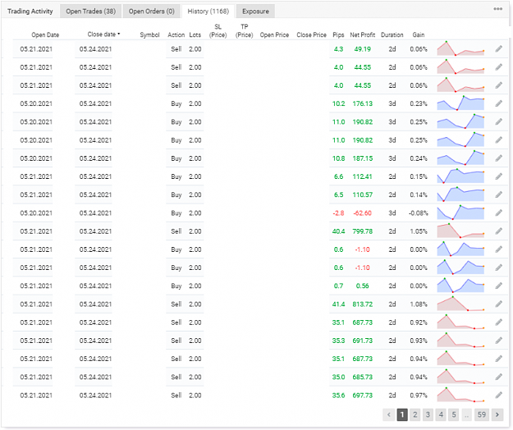Image resolution: width=513 pixels, height=430 pixels.
Task: Open sparkline chart of 813.72 trade
Action: [460, 304]
